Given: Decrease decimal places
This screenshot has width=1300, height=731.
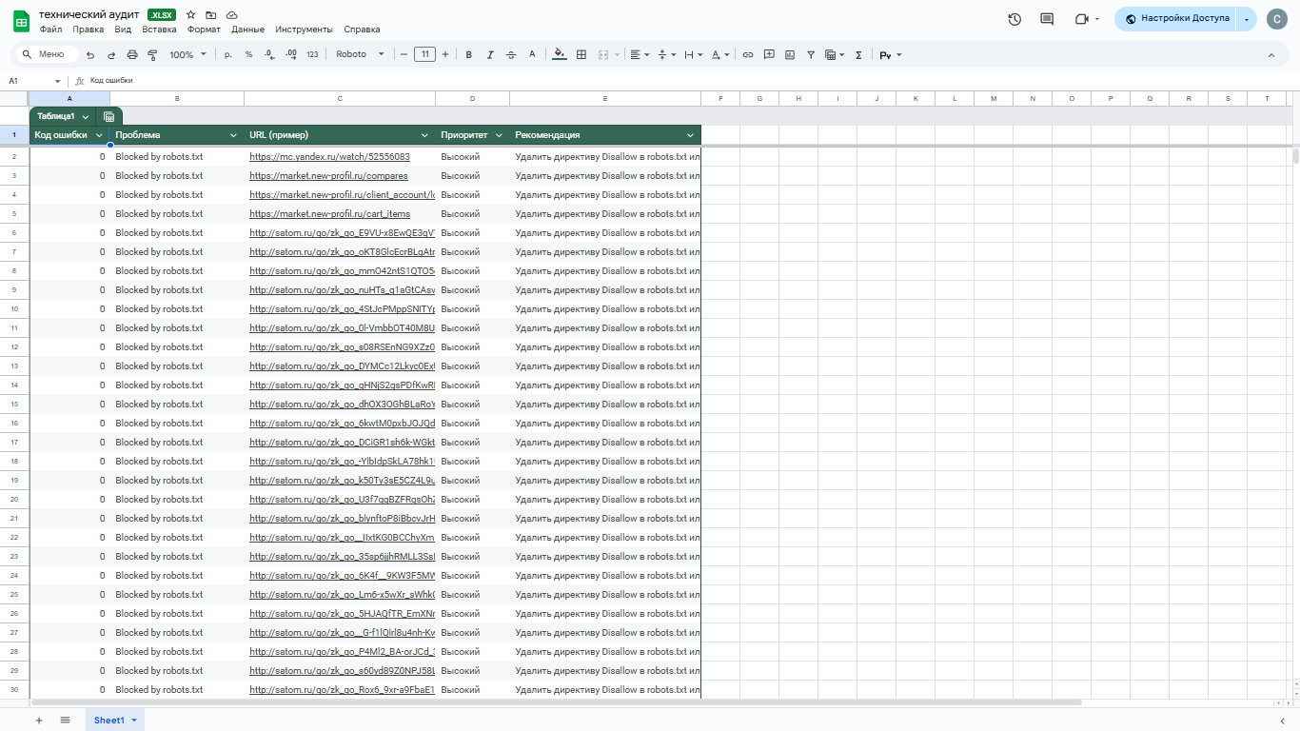Looking at the screenshot, I should pyautogui.click(x=269, y=55).
